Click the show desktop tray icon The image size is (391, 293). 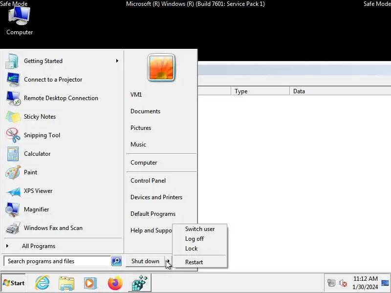[x=385, y=283]
